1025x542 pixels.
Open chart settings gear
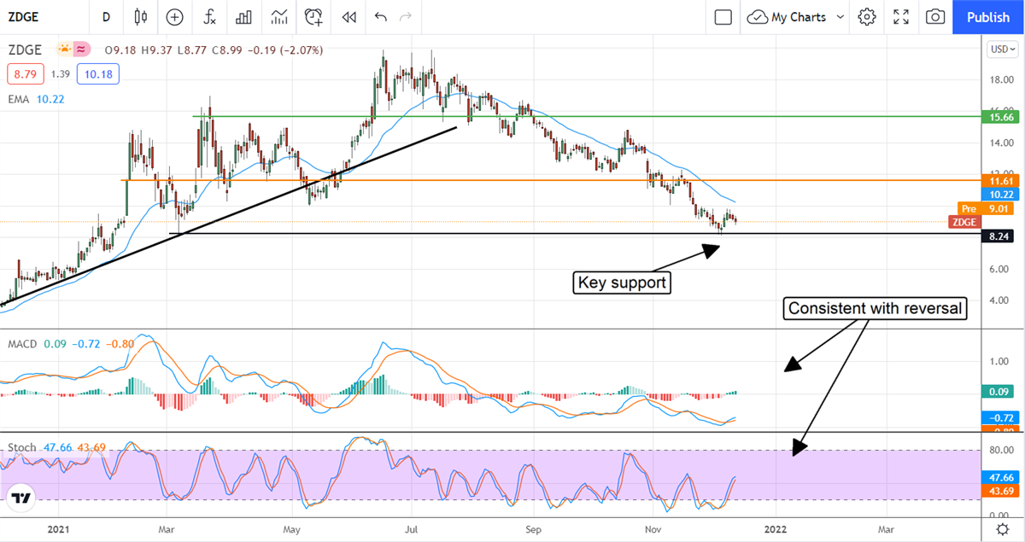pyautogui.click(x=867, y=17)
